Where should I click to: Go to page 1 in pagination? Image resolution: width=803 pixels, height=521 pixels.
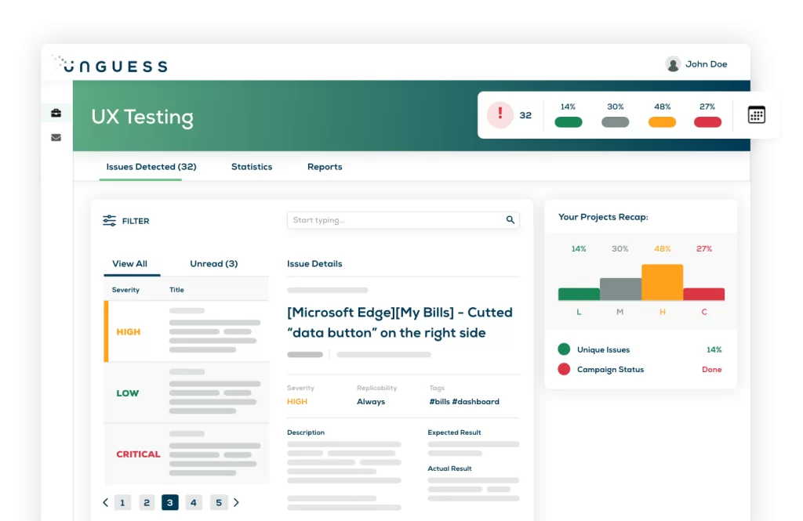tap(122, 502)
